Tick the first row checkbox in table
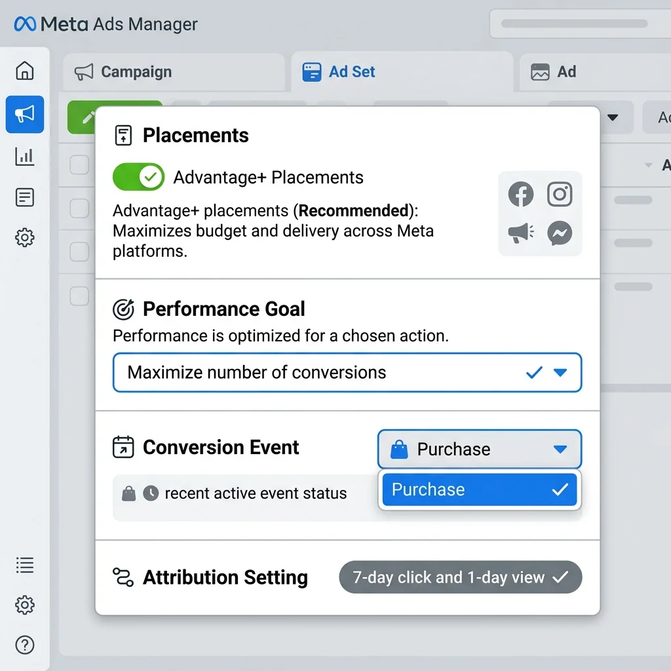671x671 pixels. (x=79, y=164)
